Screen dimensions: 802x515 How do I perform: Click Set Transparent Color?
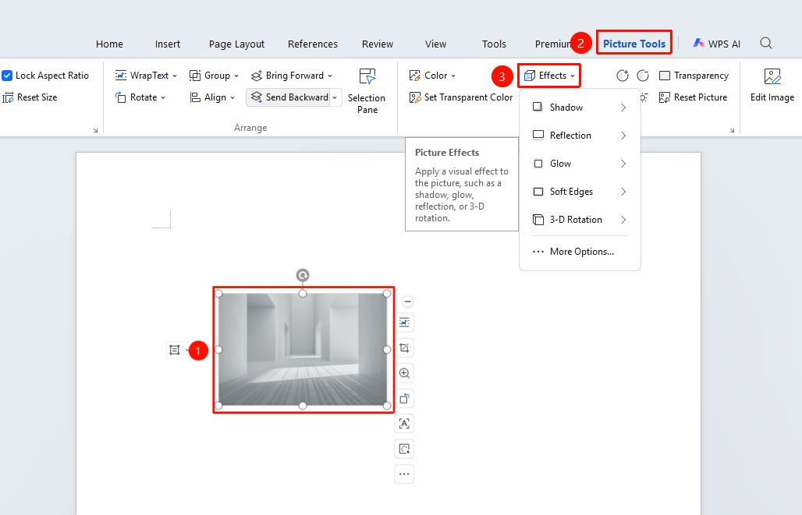[461, 97]
